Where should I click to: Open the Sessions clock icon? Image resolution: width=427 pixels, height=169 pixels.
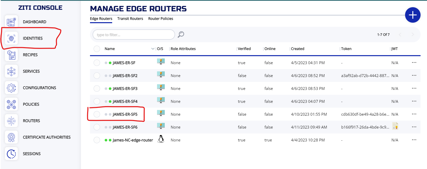(11, 154)
